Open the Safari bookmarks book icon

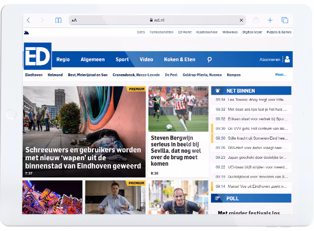click(58, 20)
